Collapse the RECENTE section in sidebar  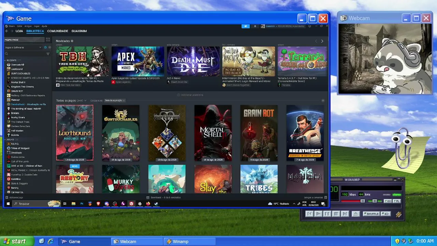point(5,60)
